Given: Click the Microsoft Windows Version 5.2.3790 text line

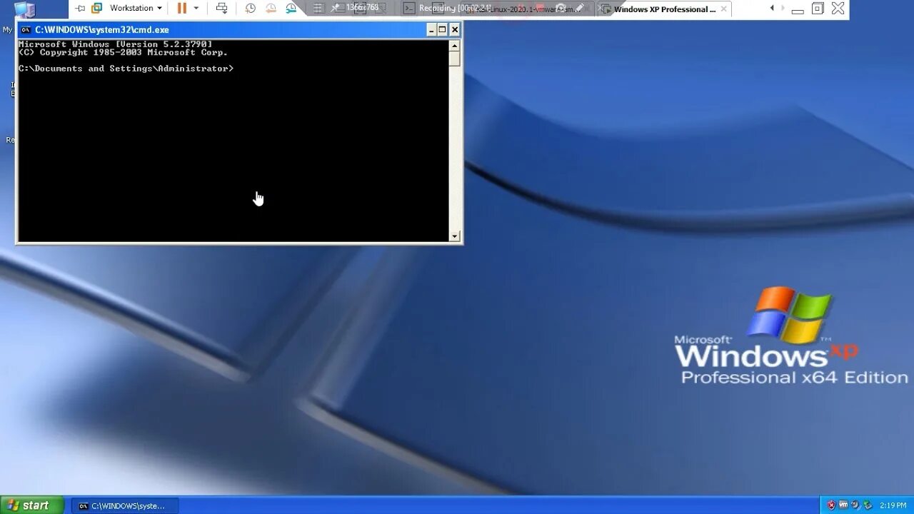Looking at the screenshot, I should [x=116, y=44].
